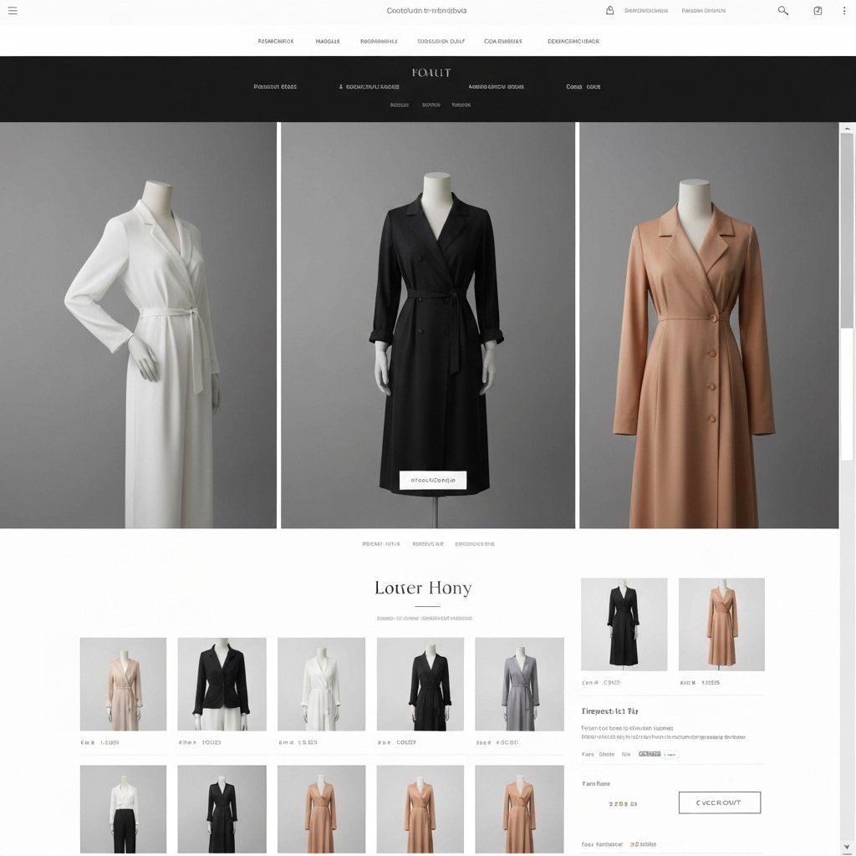Open the black blazer product thumbnail
This screenshot has width=856, height=856.
click(x=222, y=684)
